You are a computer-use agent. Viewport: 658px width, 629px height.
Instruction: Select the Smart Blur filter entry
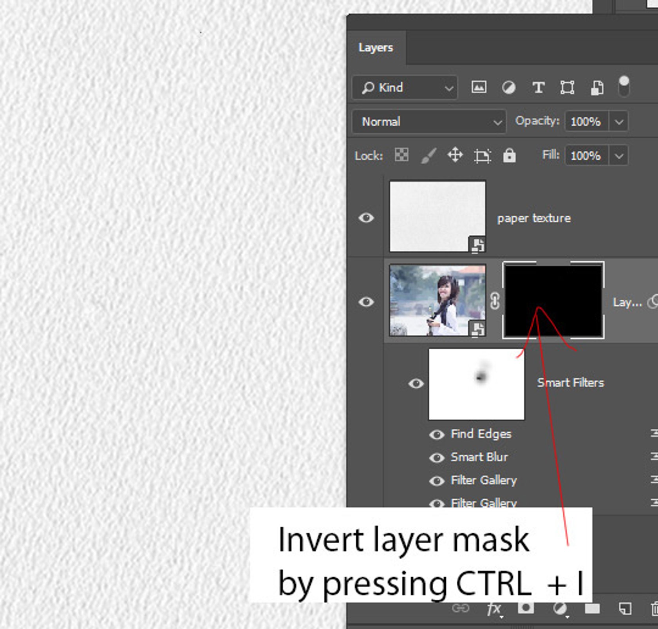point(479,457)
